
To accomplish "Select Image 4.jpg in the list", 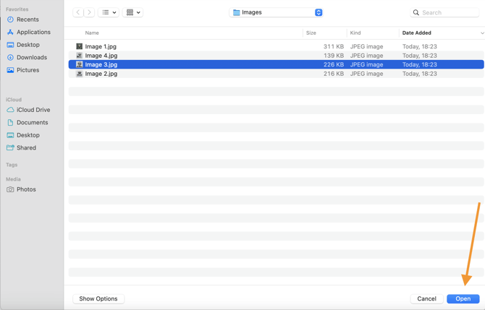I will click(101, 56).
